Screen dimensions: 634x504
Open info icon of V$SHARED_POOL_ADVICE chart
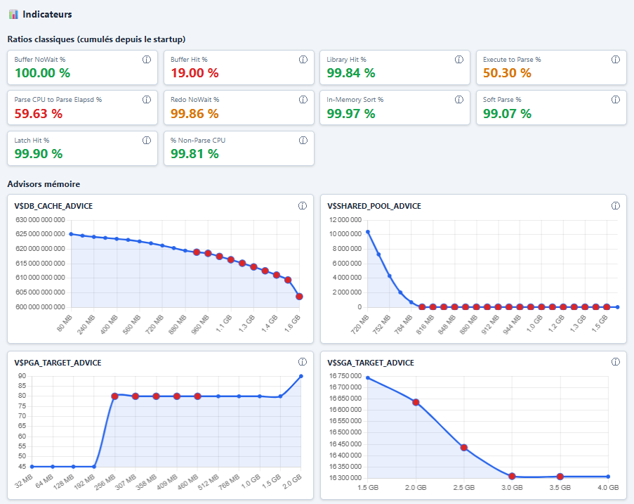pos(616,206)
